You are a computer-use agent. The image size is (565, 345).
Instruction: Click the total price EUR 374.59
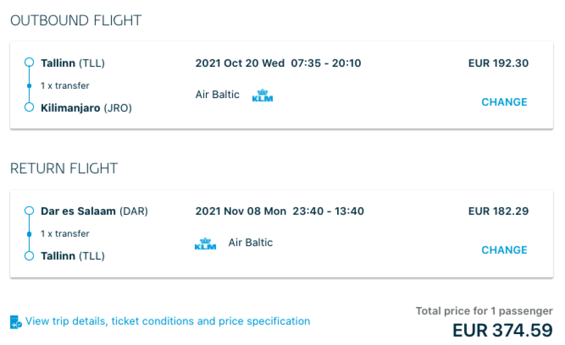tap(502, 330)
